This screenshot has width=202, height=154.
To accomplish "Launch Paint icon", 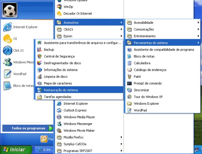I will (x=129, y=77).
